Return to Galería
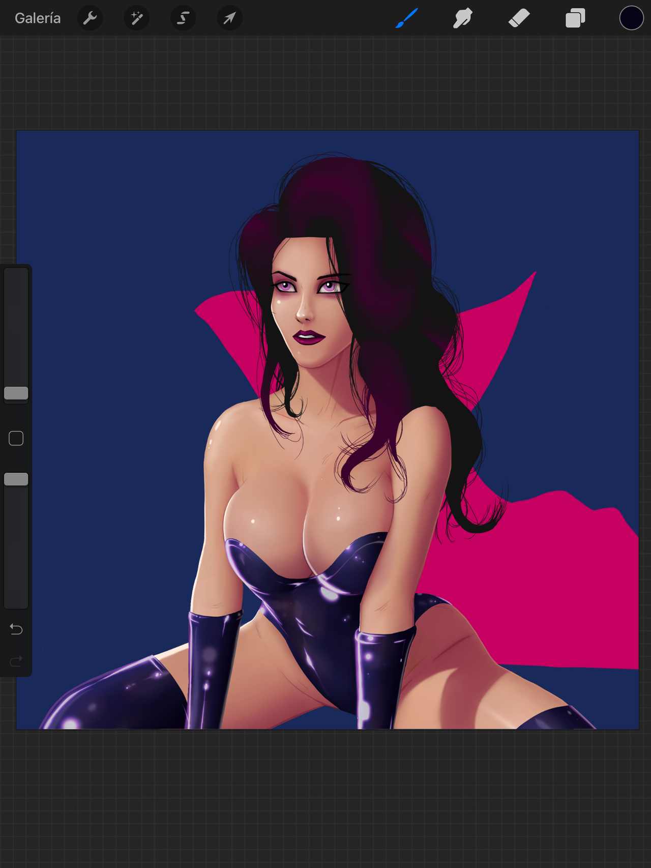Screen dimensions: 651x868 coord(38,18)
